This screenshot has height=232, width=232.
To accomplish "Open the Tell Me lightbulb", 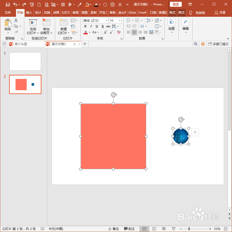I will (x=190, y=13).
